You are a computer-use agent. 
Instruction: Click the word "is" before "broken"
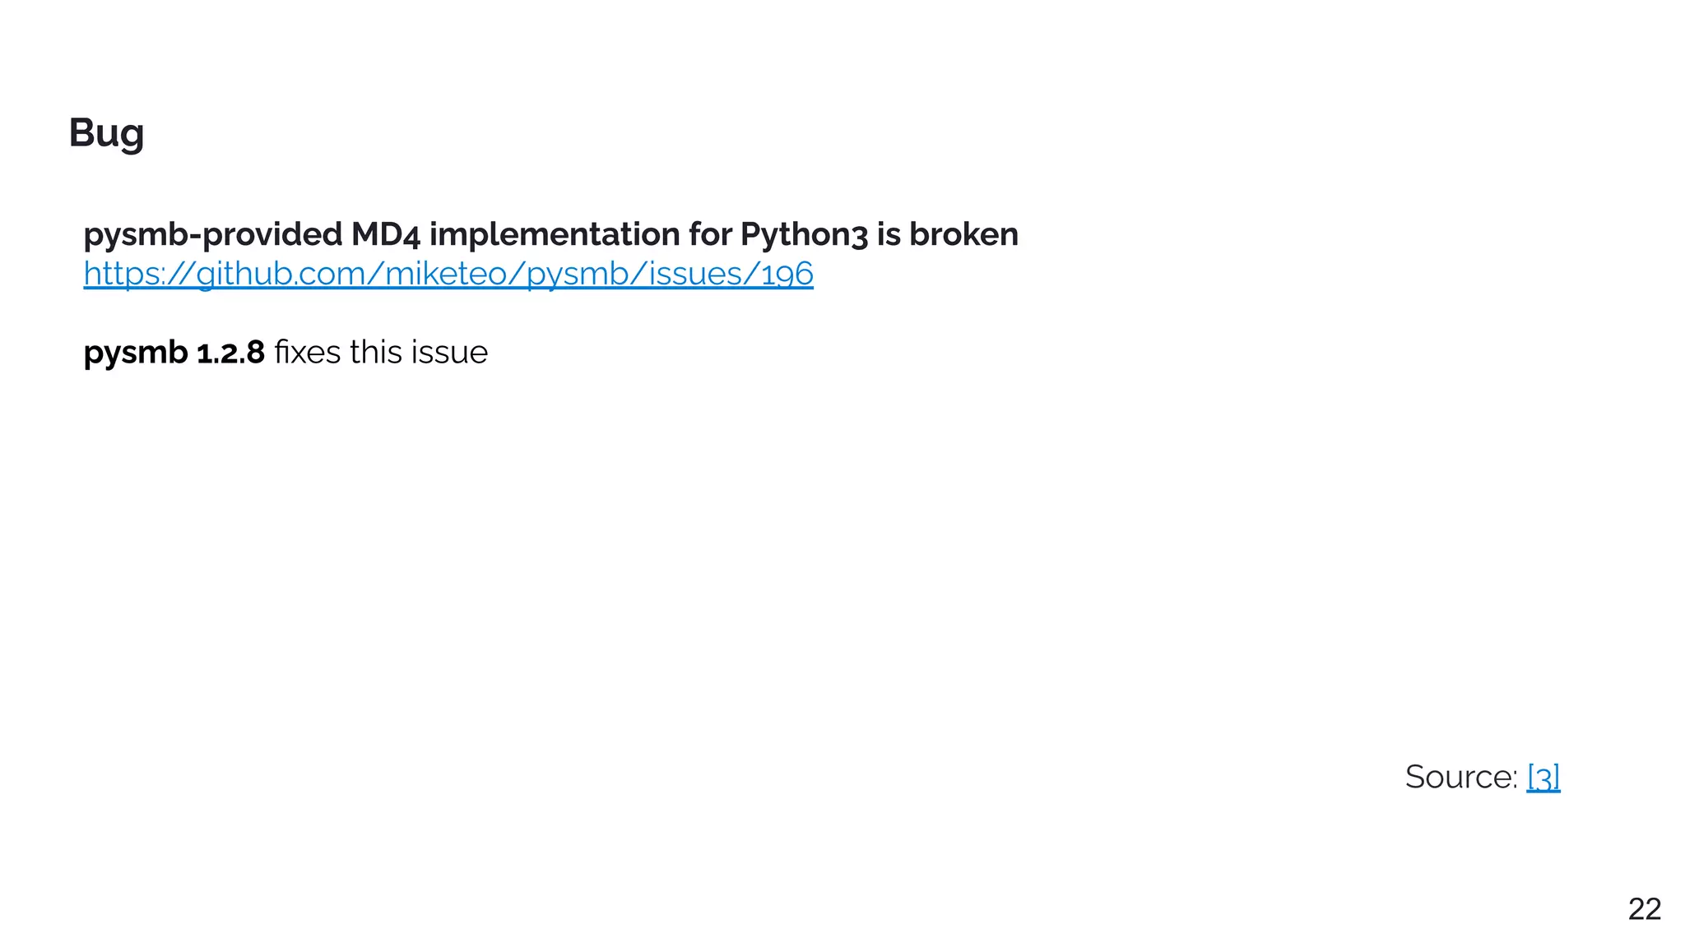(x=889, y=235)
